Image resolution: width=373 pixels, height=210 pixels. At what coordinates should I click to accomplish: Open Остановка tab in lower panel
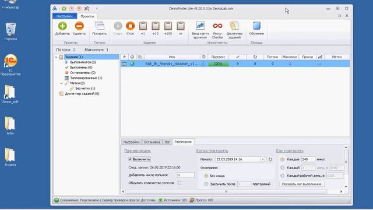152,142
